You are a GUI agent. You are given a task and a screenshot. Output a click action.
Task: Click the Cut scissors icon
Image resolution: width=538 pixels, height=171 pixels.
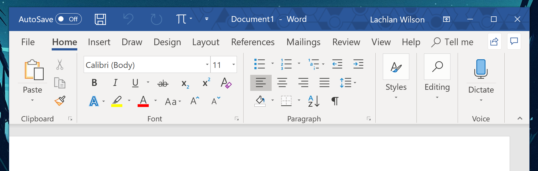pyautogui.click(x=59, y=64)
